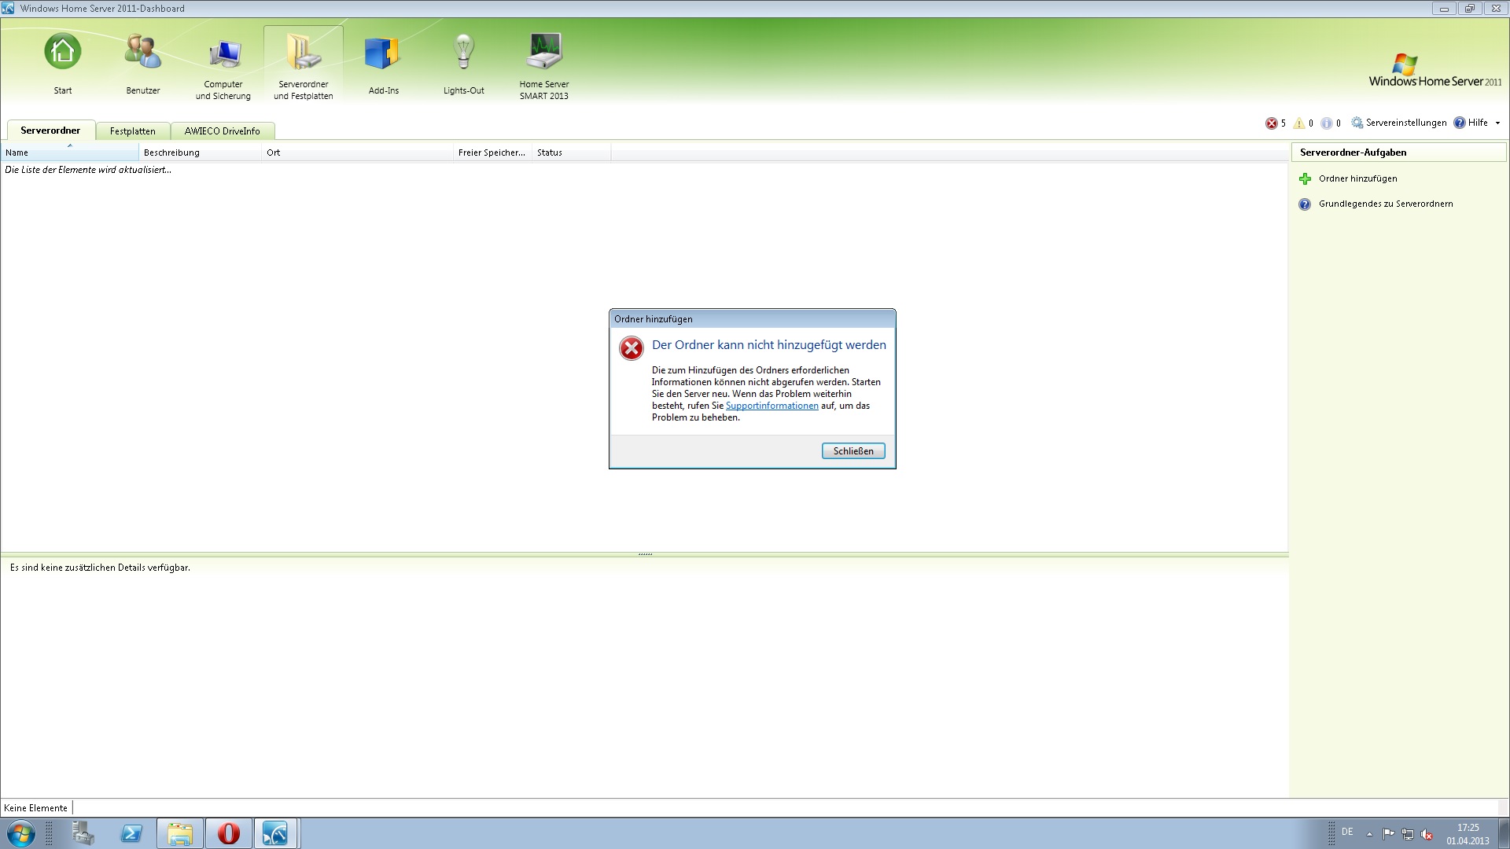
Task: Close the error dialog with Schließen
Action: point(853,451)
